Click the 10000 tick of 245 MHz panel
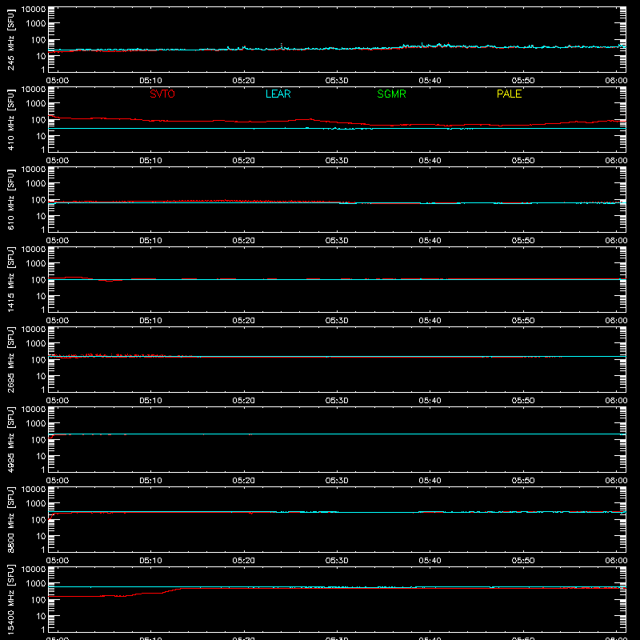Viewport: 640px width, 640px height. pyautogui.click(x=34, y=10)
